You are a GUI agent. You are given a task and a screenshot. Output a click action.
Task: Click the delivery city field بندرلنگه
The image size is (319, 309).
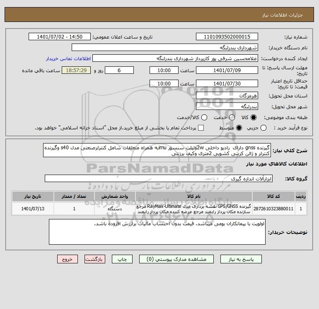pyautogui.click(x=227, y=106)
